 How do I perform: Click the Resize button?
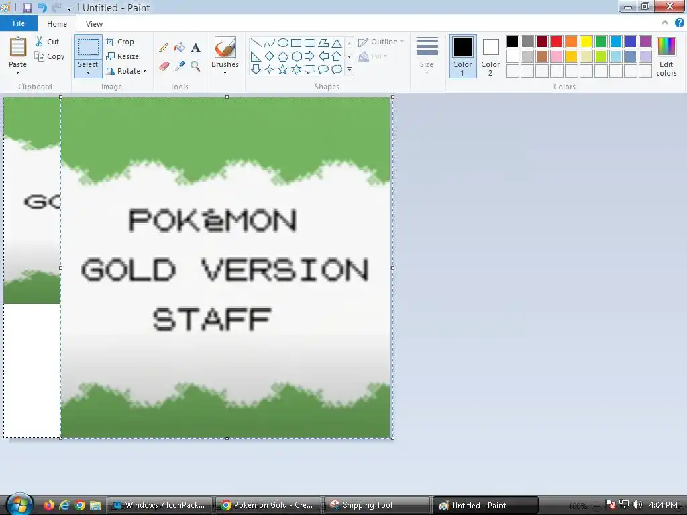click(x=123, y=56)
